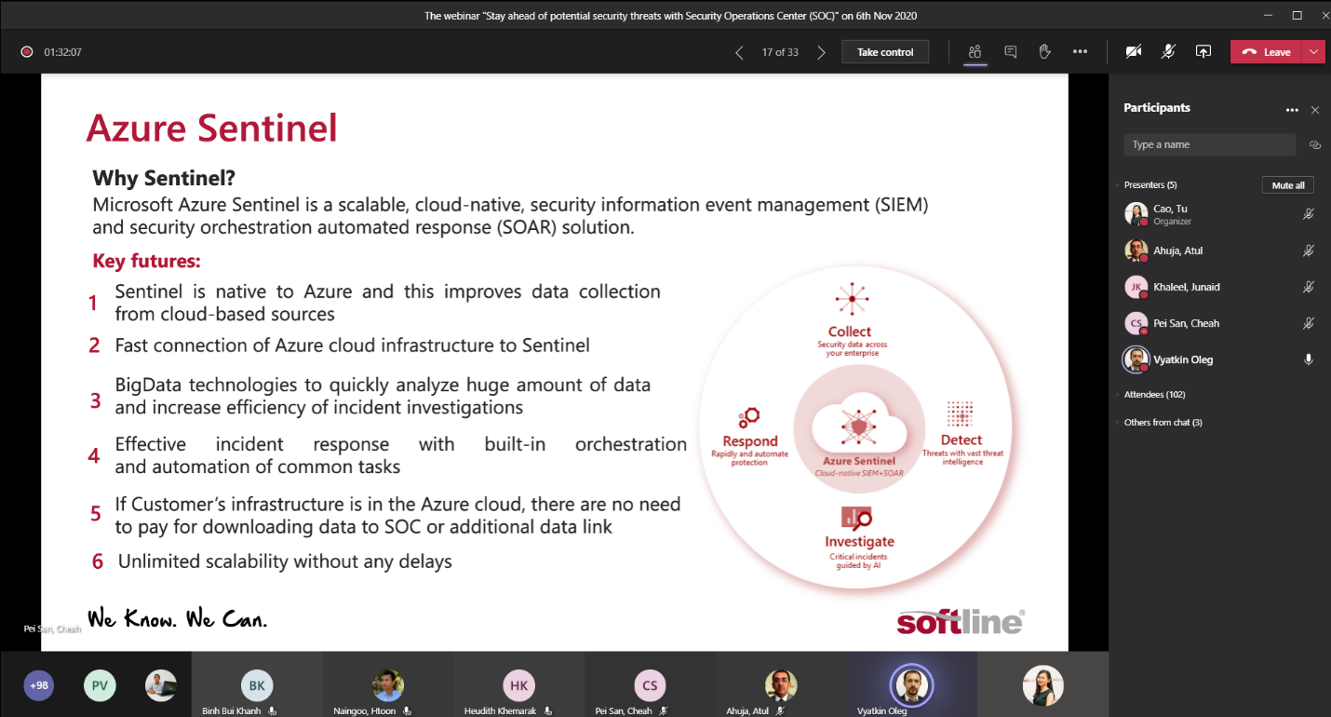
Task: Click the Take control button
Action: click(885, 52)
